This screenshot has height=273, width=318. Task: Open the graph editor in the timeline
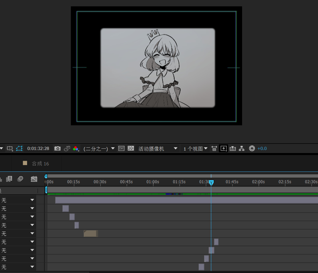click(34, 179)
